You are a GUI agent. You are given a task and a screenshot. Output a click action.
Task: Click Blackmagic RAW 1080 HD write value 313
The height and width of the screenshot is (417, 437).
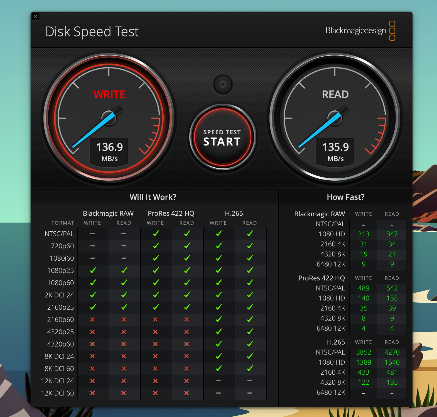click(x=364, y=234)
